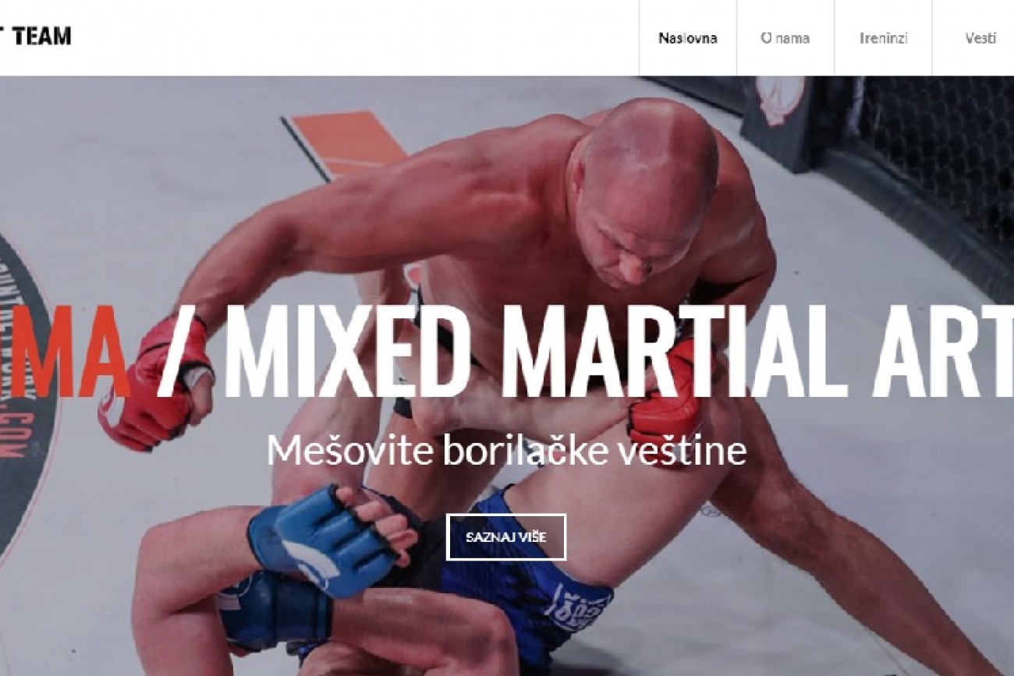Image resolution: width=1014 pixels, height=676 pixels.
Task: Open the Naslovna menu item
Action: click(687, 38)
